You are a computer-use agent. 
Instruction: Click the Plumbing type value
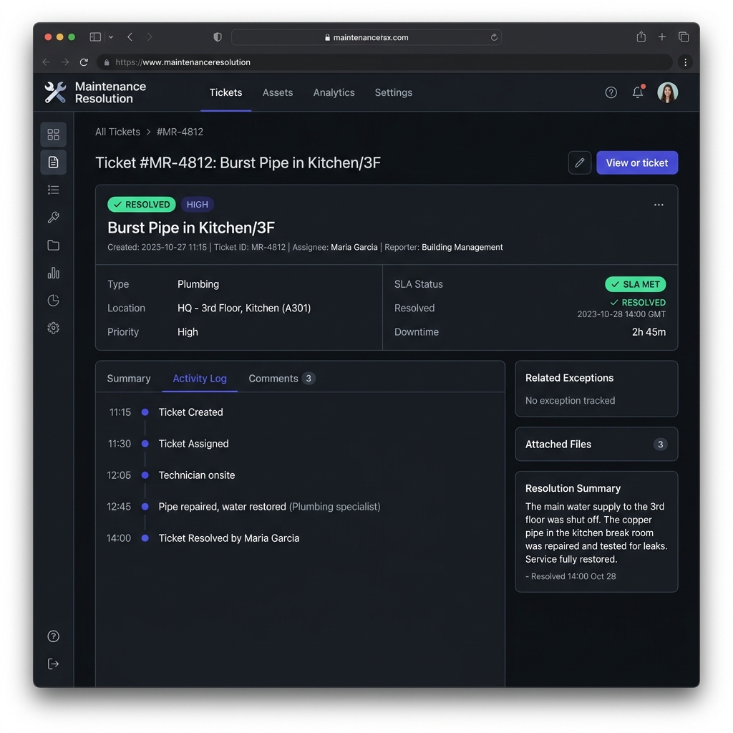point(198,284)
